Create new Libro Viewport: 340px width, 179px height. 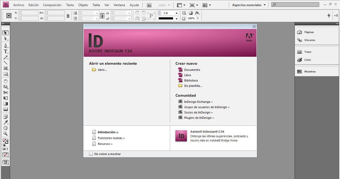point(187,75)
